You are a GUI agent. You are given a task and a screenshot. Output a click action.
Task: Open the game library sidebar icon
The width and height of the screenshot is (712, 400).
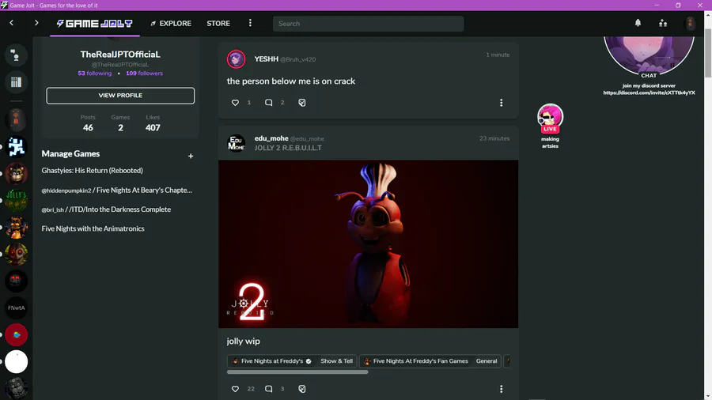[16, 82]
